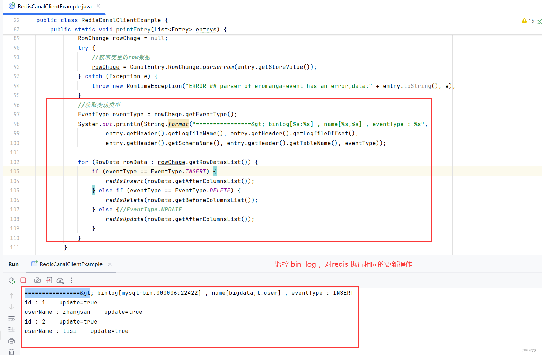Viewport: 542px width, 355px height.
Task: Click line number 103 in the gutter
Action: click(15, 171)
